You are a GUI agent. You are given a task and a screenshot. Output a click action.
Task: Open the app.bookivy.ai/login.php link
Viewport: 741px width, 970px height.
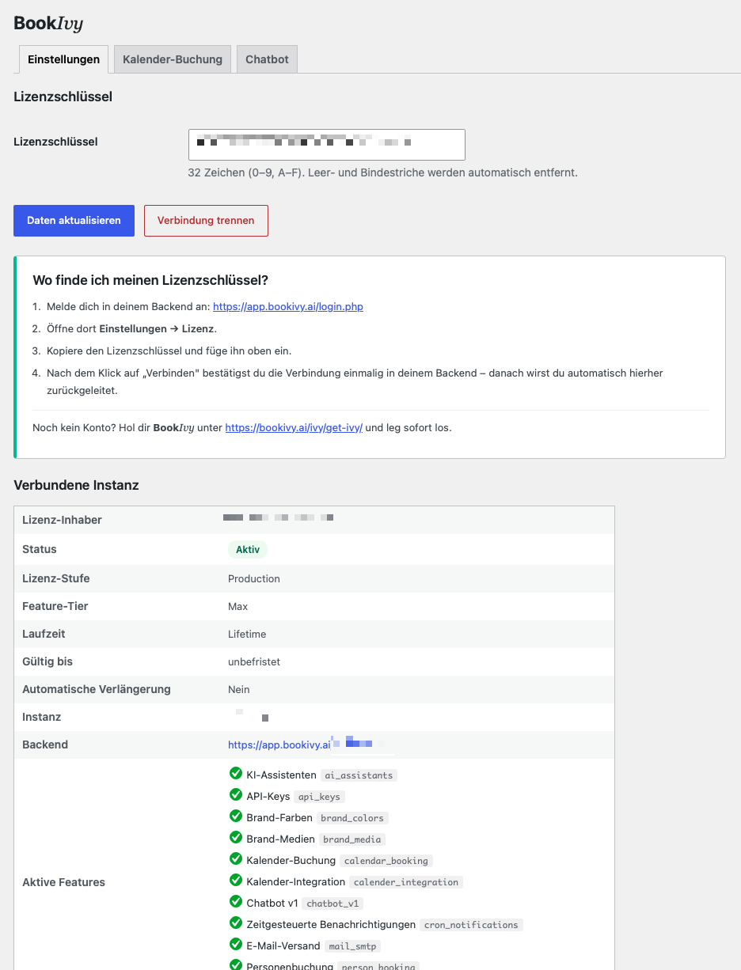coord(288,306)
